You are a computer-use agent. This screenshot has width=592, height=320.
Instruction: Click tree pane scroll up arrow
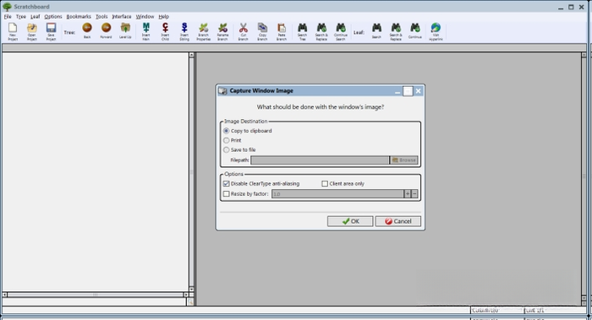click(191, 55)
